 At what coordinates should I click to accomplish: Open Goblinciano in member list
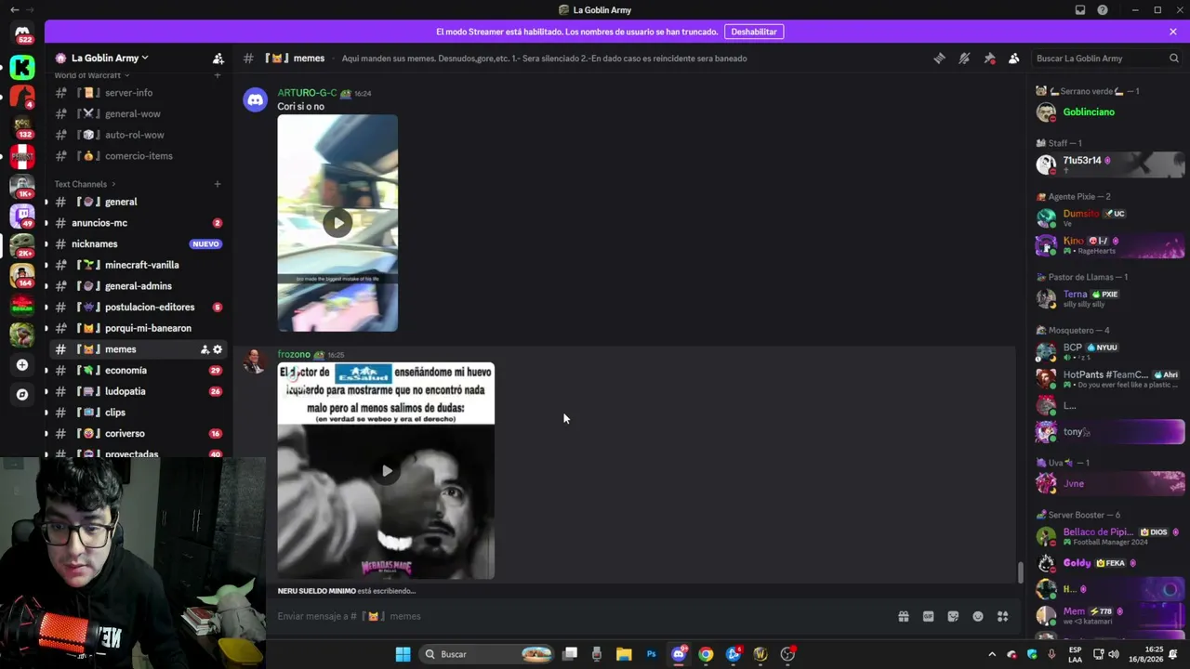tap(1111, 112)
